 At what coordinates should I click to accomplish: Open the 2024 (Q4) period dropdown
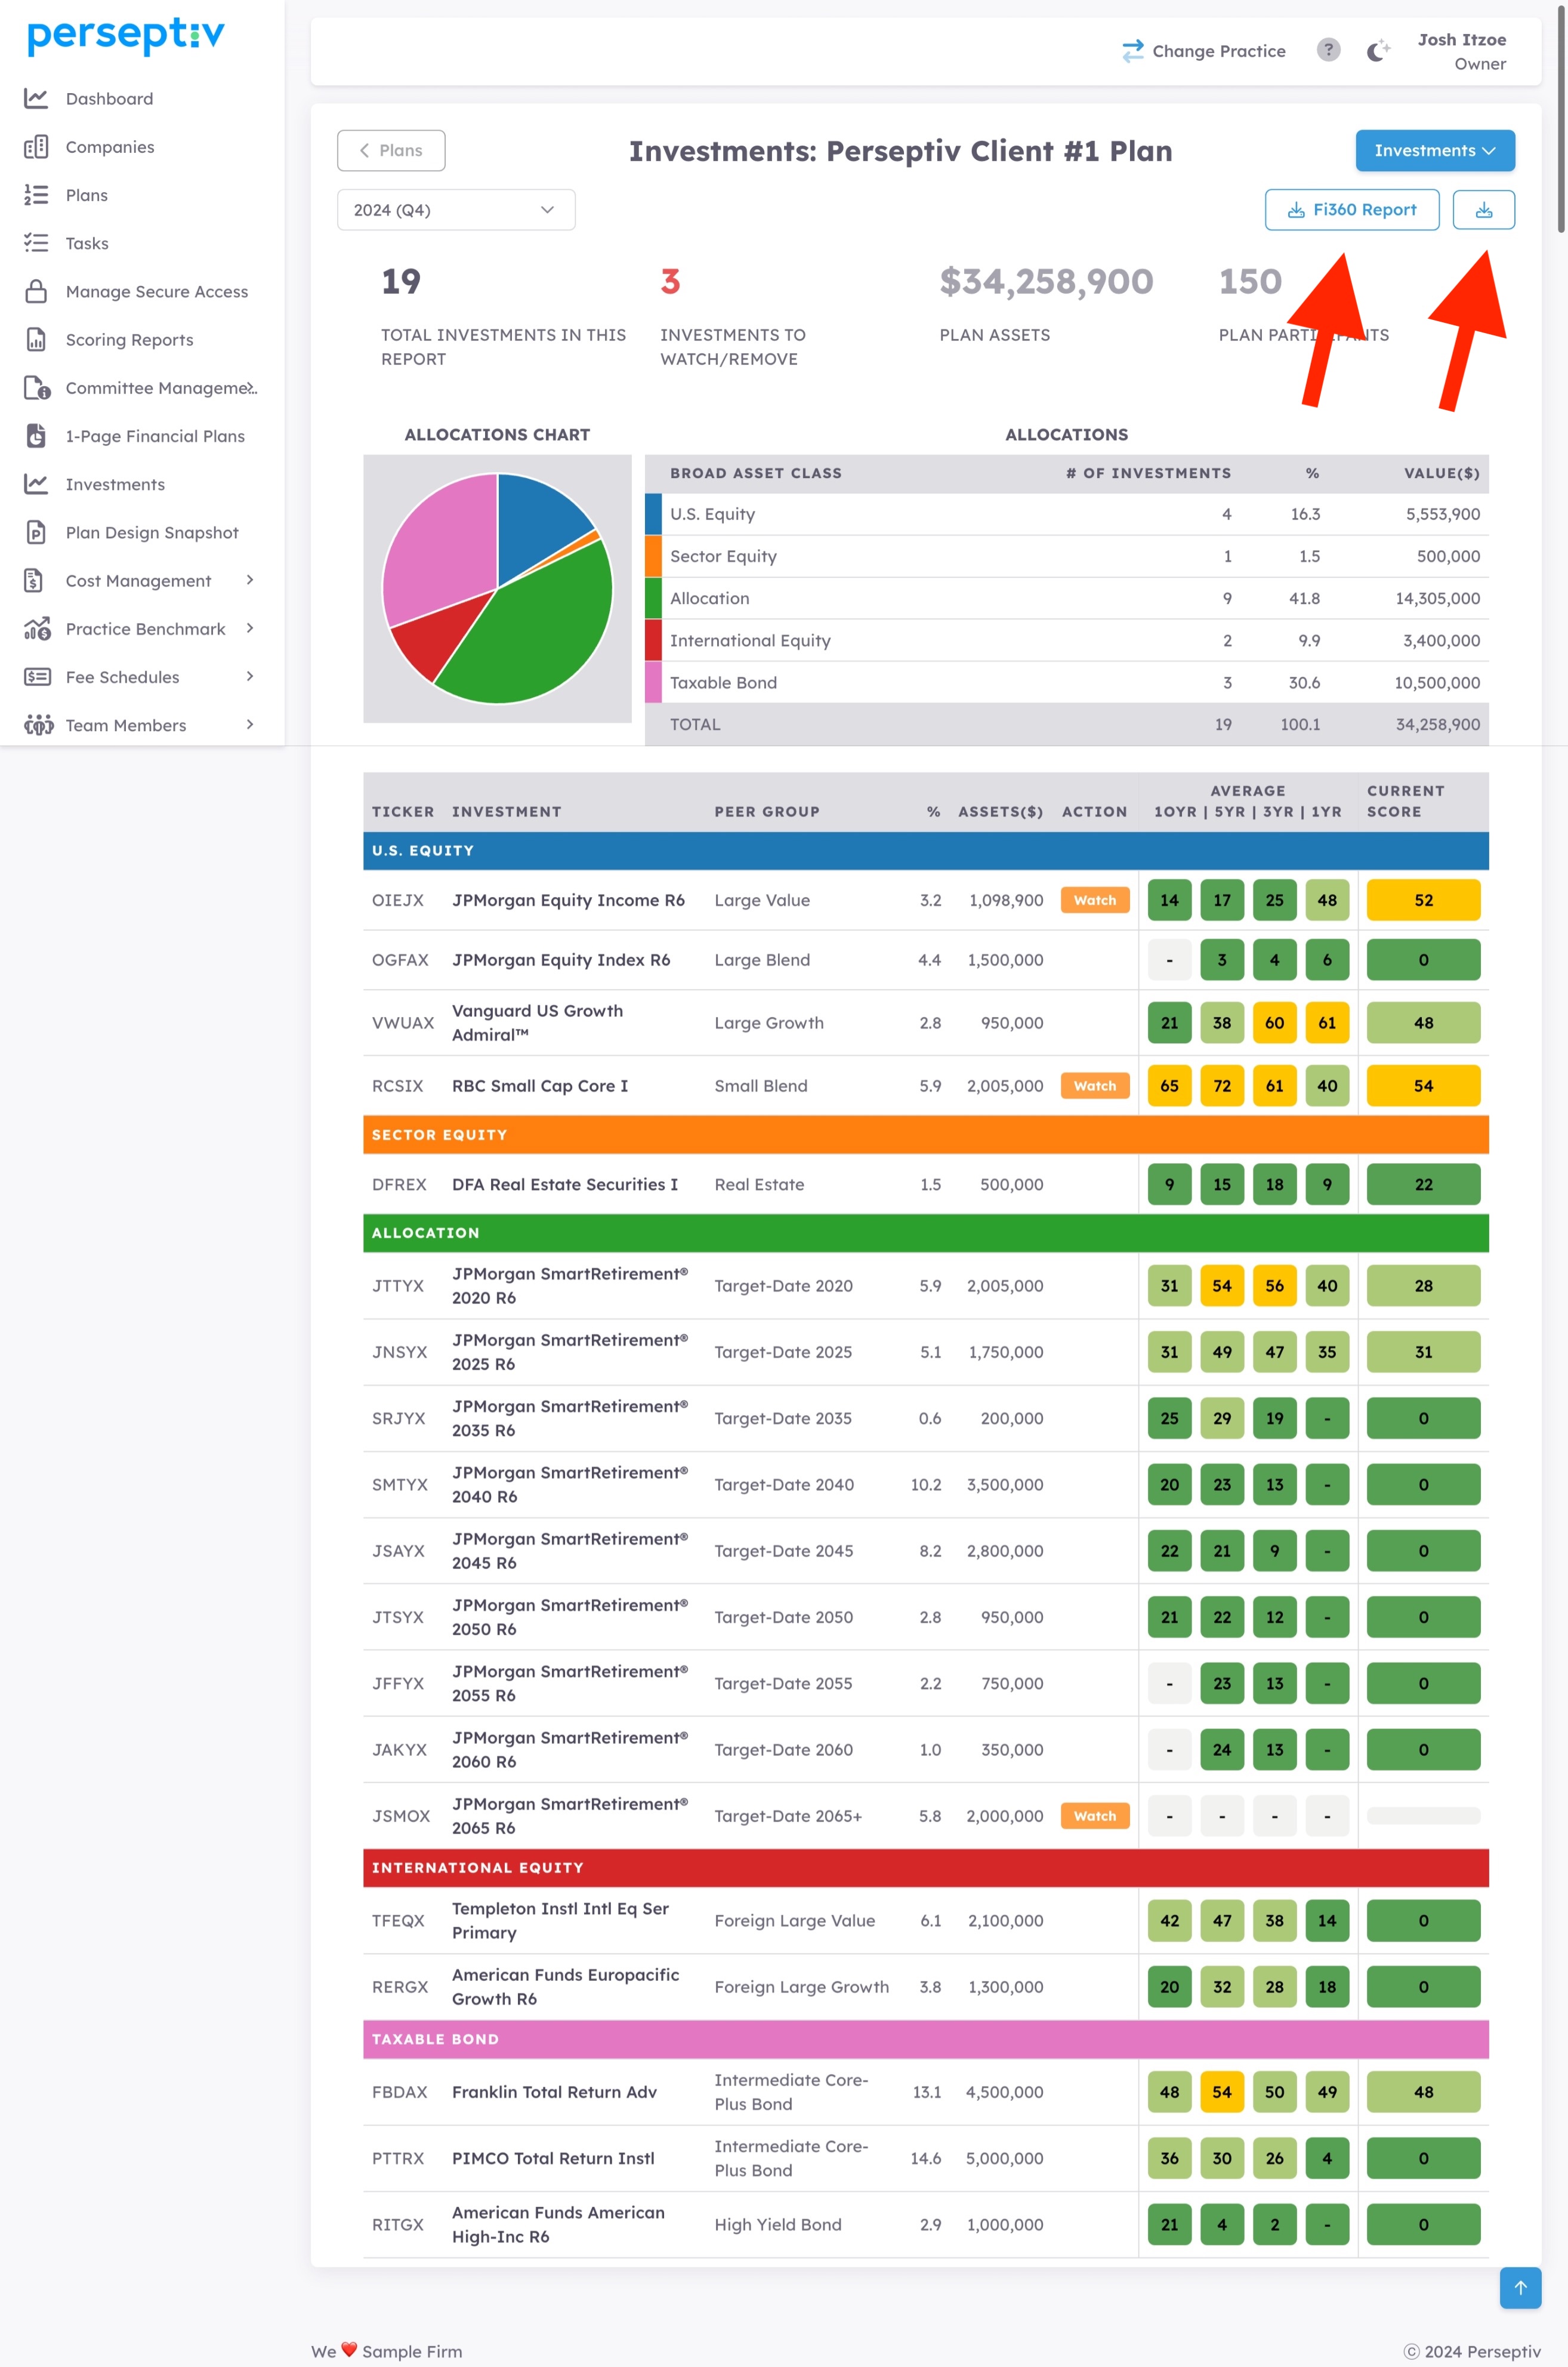(x=455, y=210)
